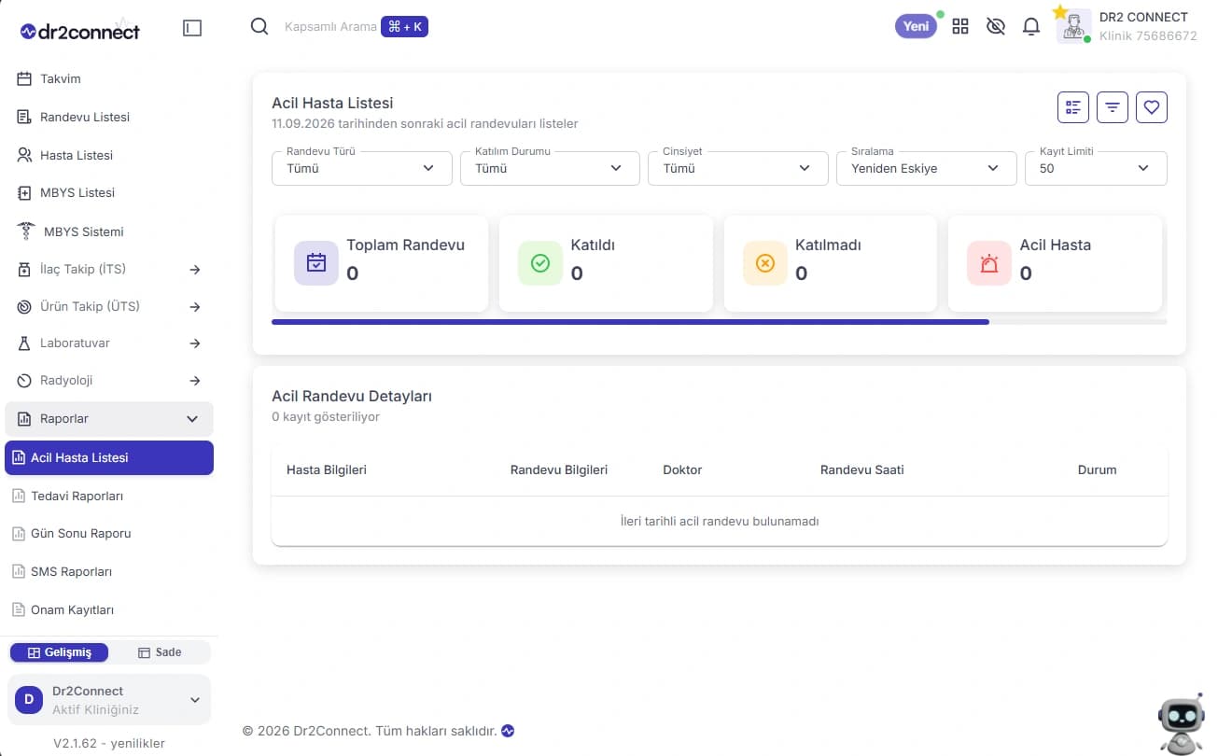The width and height of the screenshot is (1218, 756).
Task: Open the V2.1.62 yenilikler link
Action: click(x=109, y=743)
